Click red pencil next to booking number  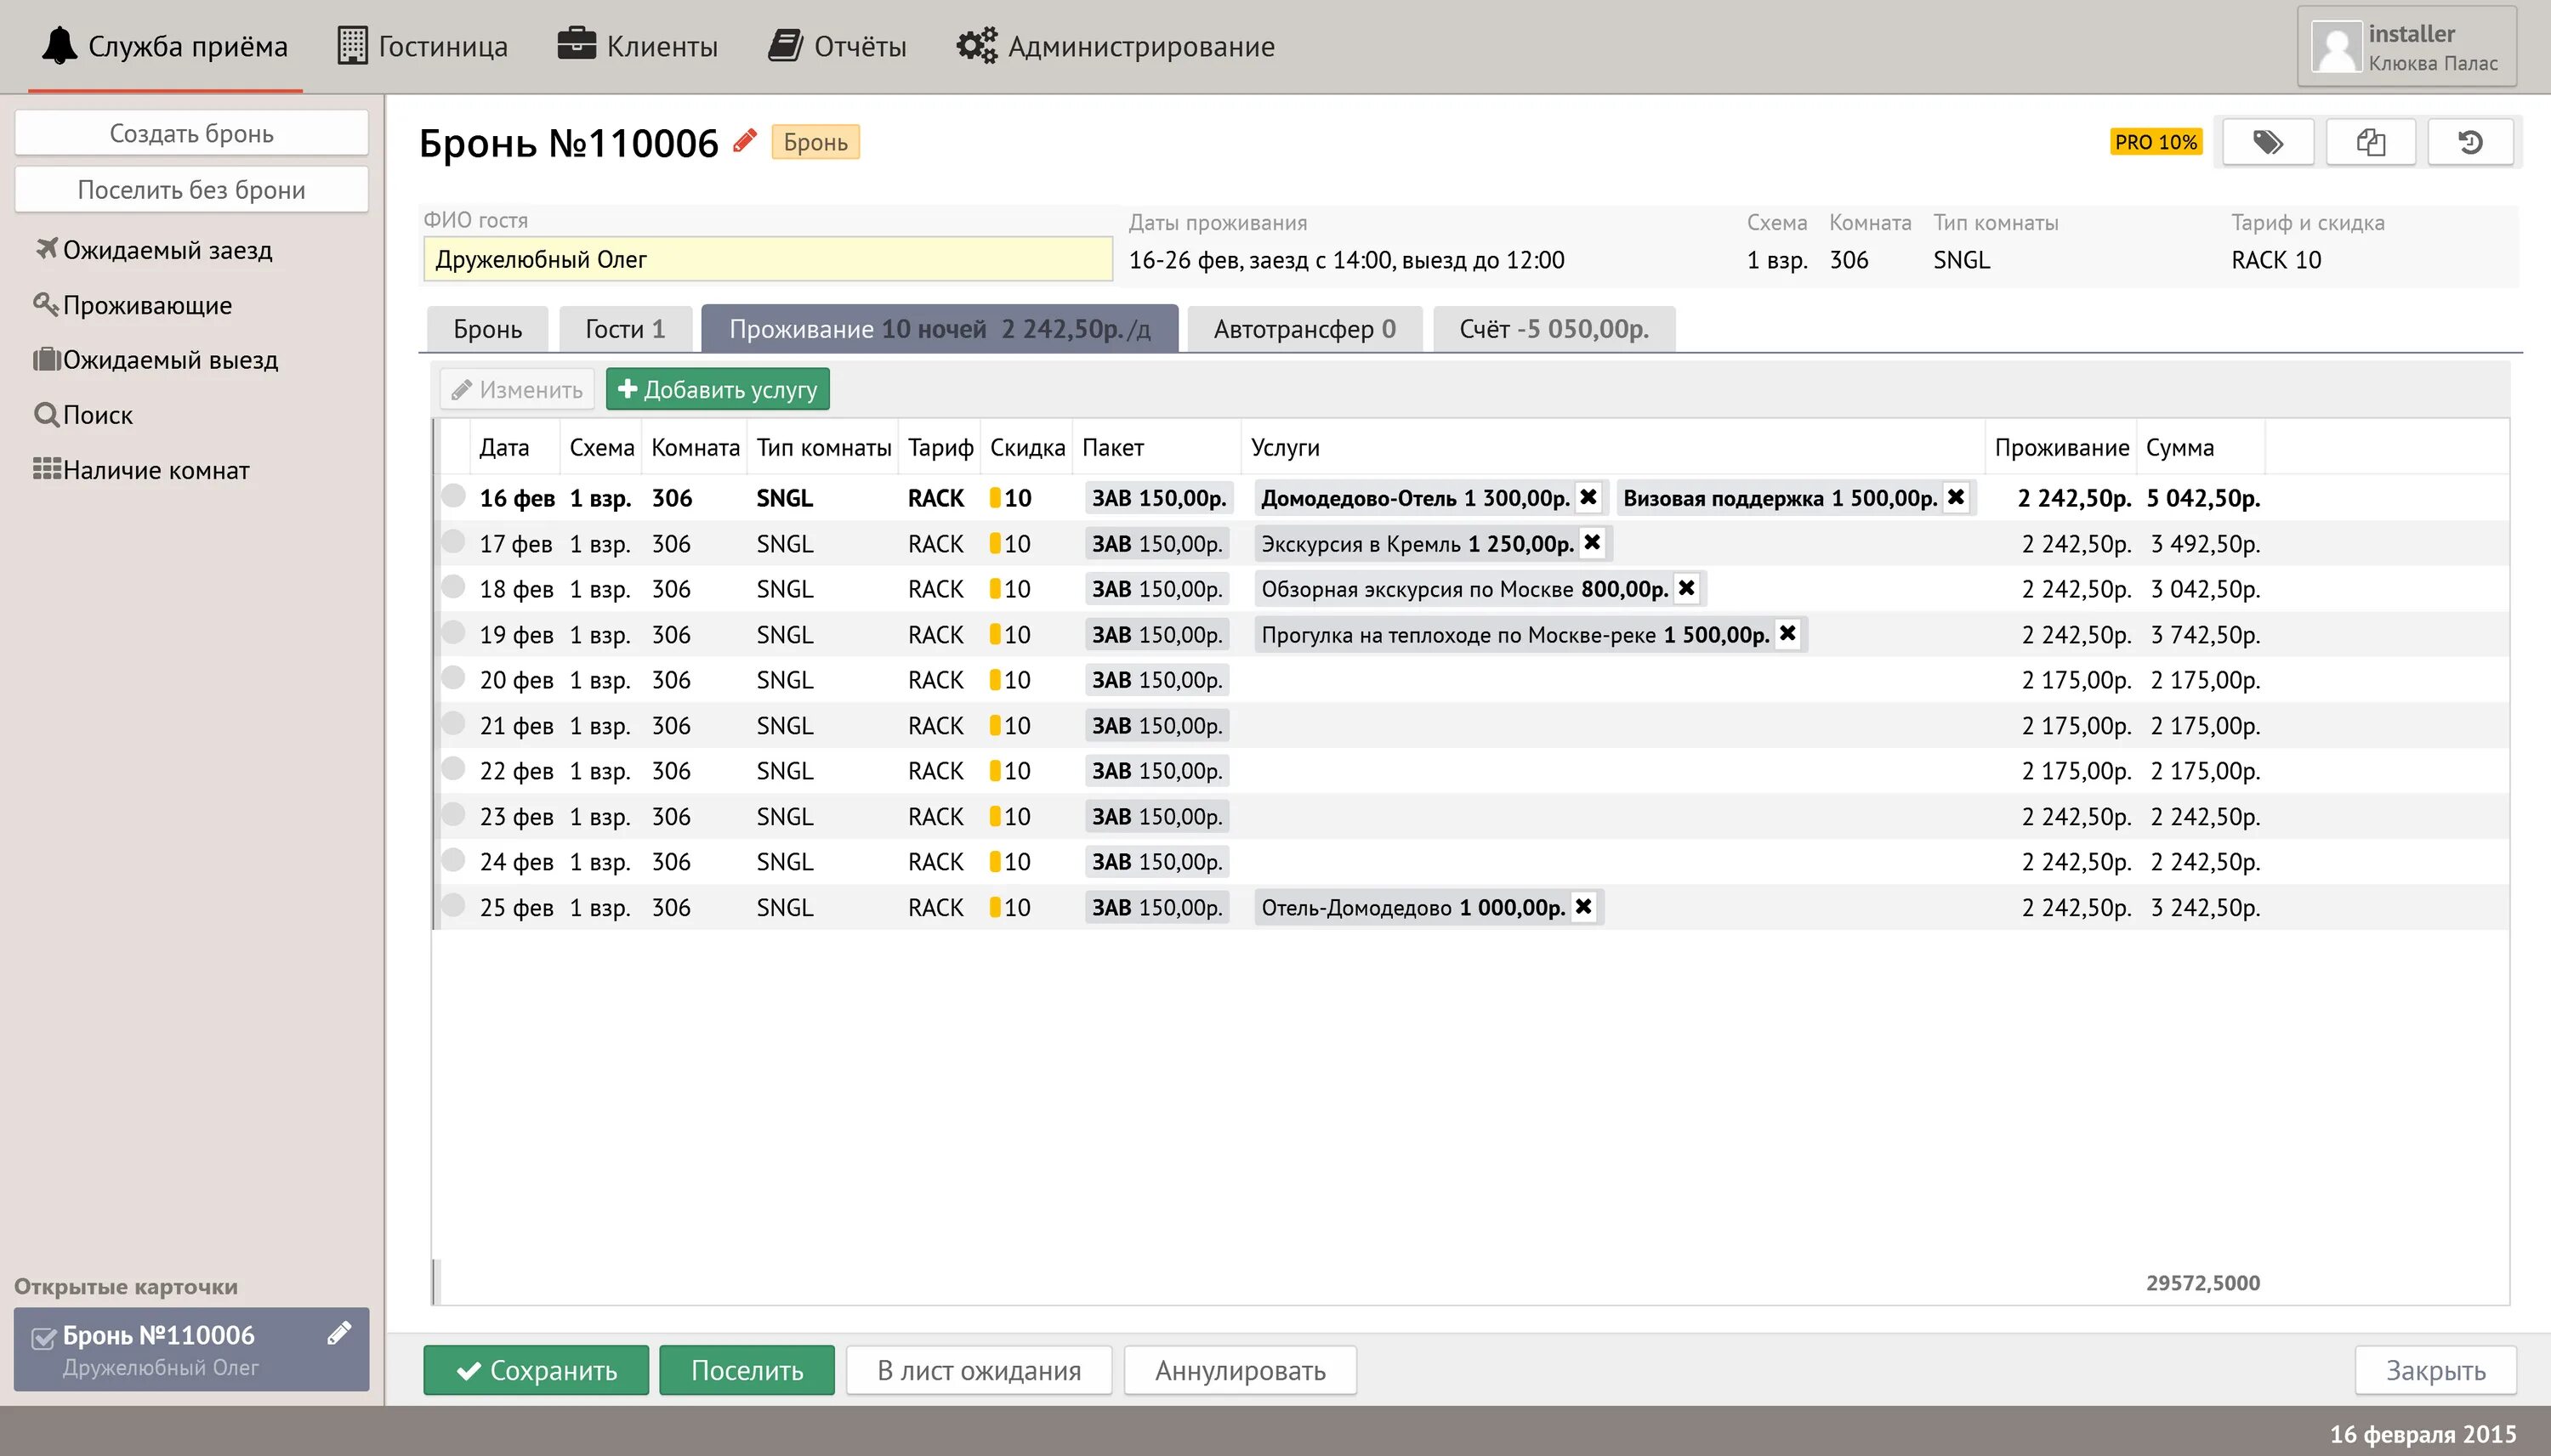(x=744, y=141)
